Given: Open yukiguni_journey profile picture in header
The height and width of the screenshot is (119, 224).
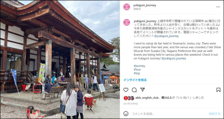Looking at the screenshot, I should tap(127, 7).
